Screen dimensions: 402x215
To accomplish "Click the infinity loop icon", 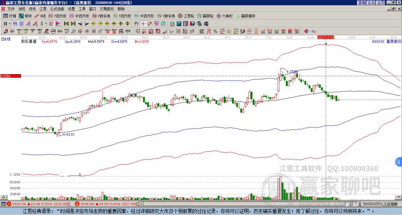I will pos(314,31).
